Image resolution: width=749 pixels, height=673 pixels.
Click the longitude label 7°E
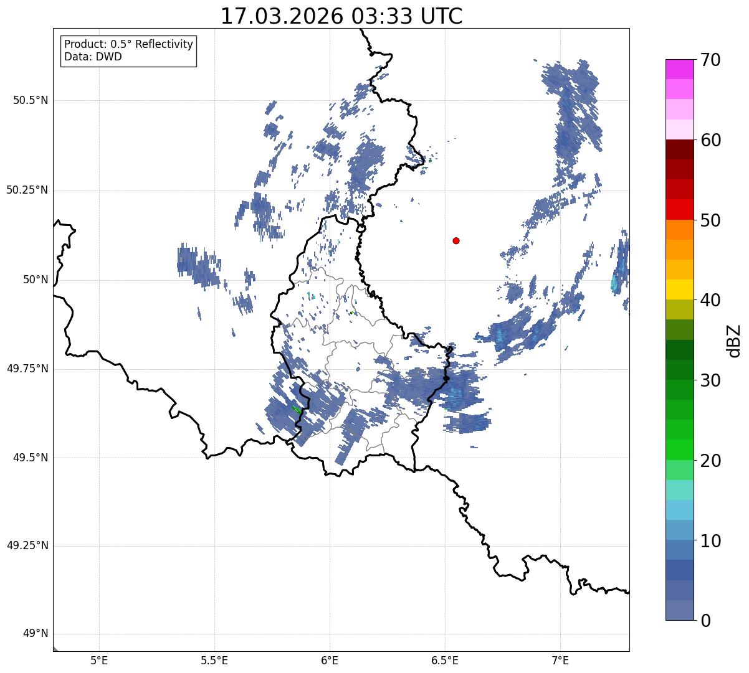560,661
